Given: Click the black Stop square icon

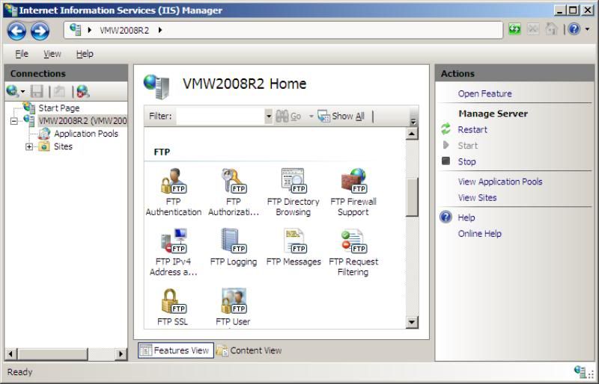Looking at the screenshot, I should (446, 161).
